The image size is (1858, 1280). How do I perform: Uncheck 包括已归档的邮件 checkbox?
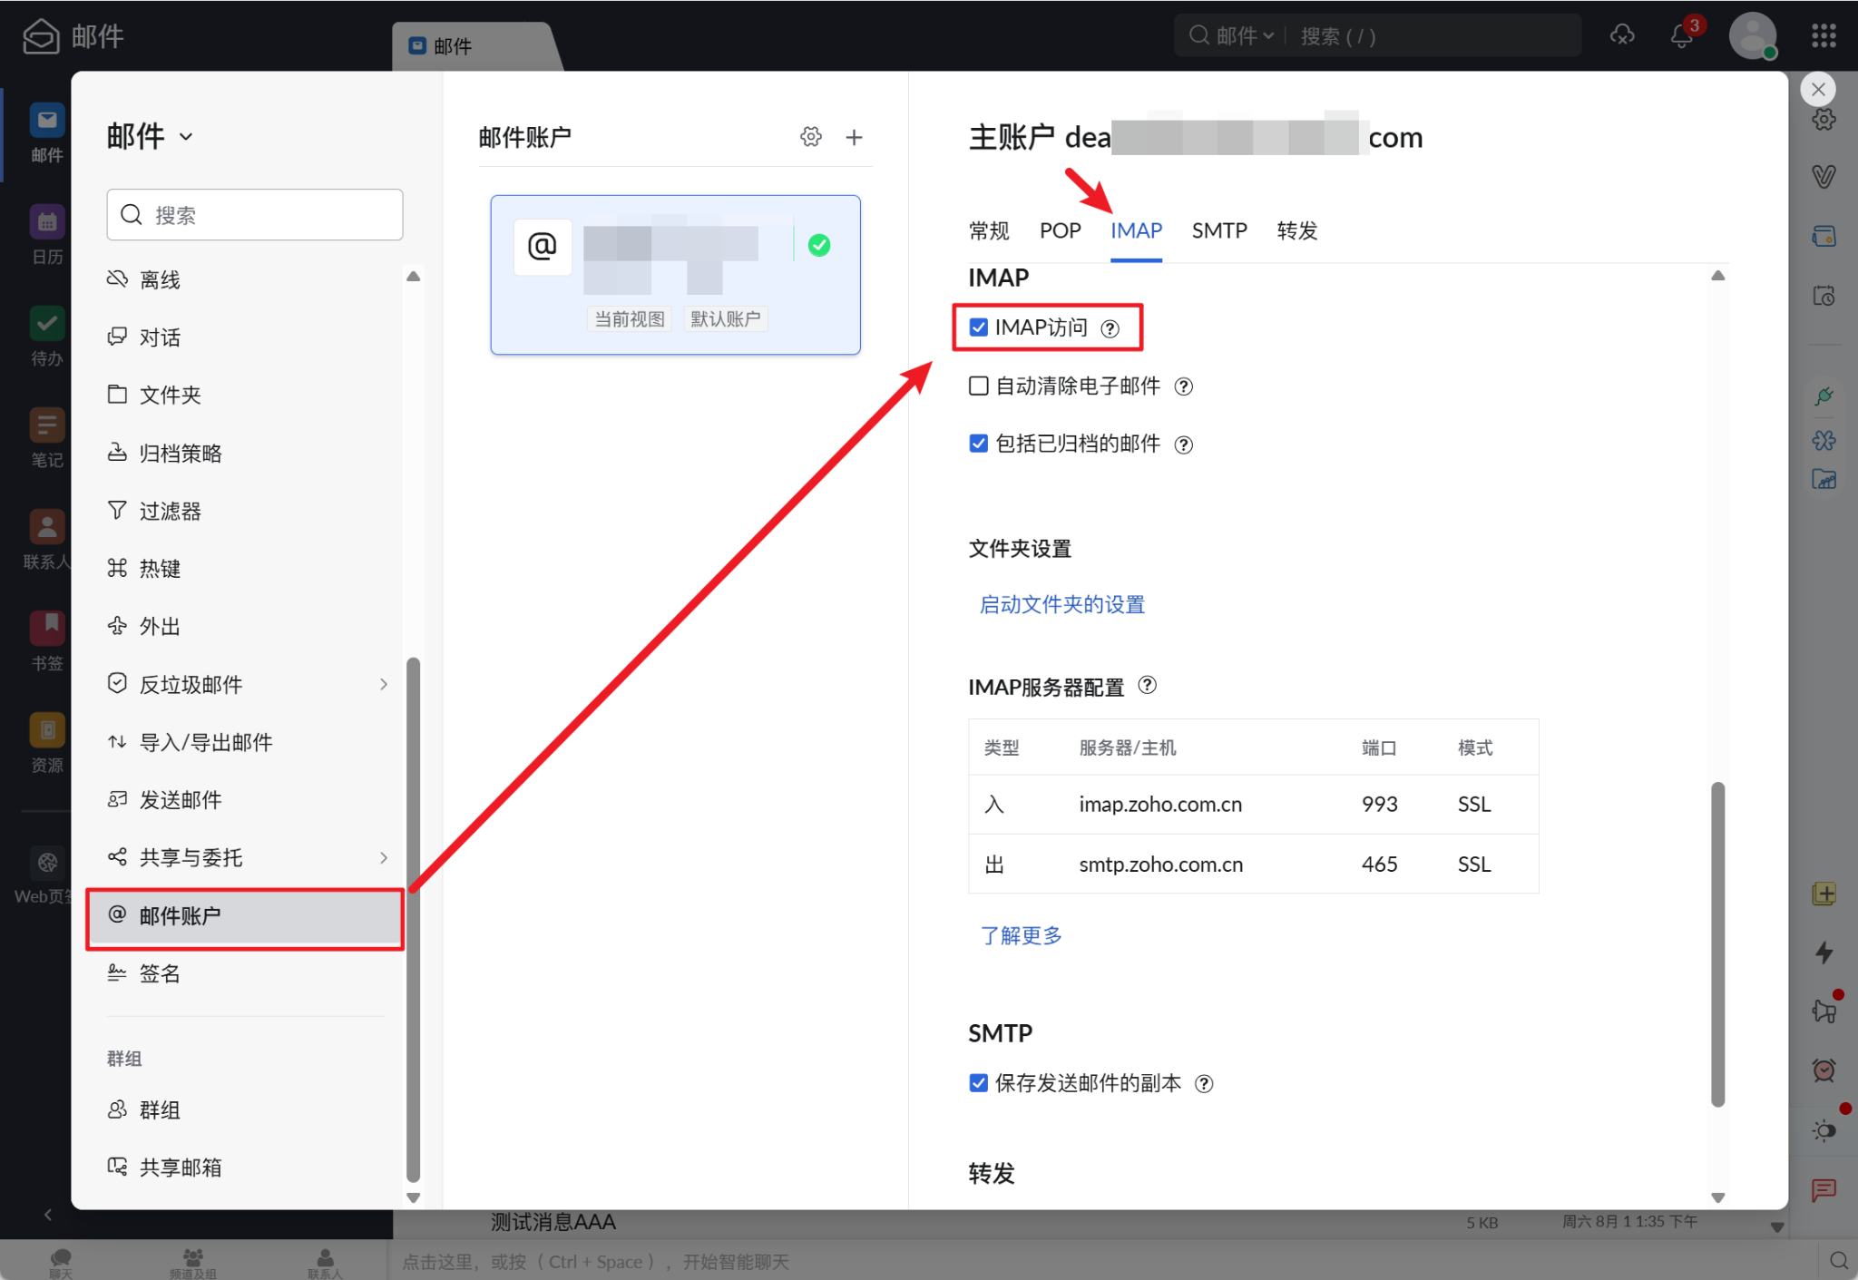pos(978,444)
